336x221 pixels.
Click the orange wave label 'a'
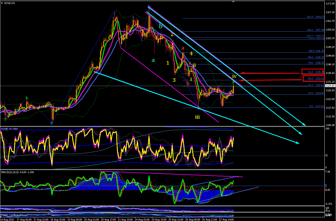[182, 48]
